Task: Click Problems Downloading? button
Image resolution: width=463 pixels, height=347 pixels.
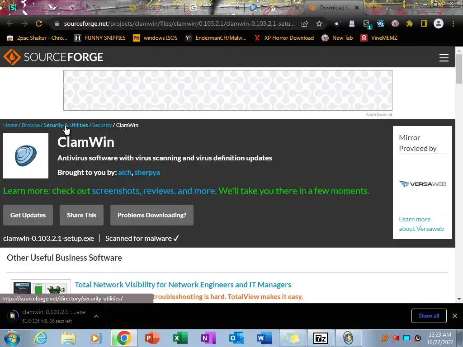Action: [152, 215]
